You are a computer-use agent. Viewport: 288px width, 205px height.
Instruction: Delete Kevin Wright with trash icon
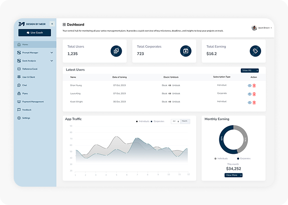coord(254,102)
